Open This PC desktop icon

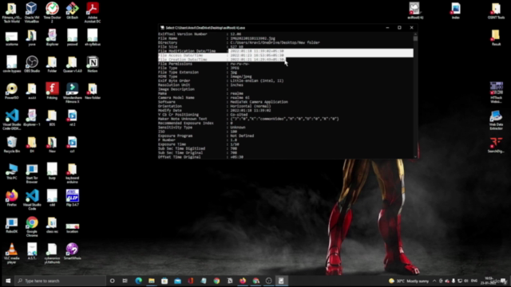tap(12, 171)
